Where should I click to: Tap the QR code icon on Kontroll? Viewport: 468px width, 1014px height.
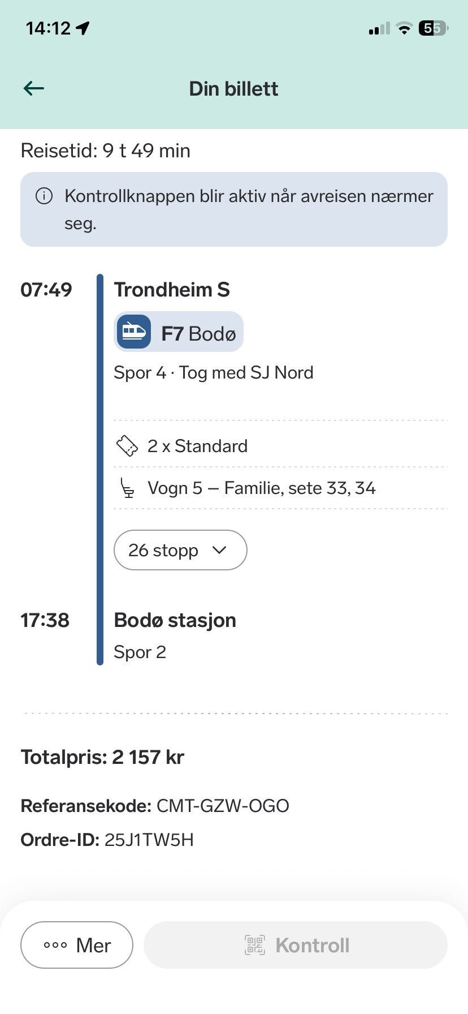pyautogui.click(x=255, y=945)
